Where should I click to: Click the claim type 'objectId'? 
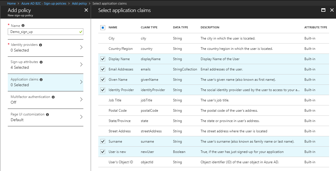(147, 162)
